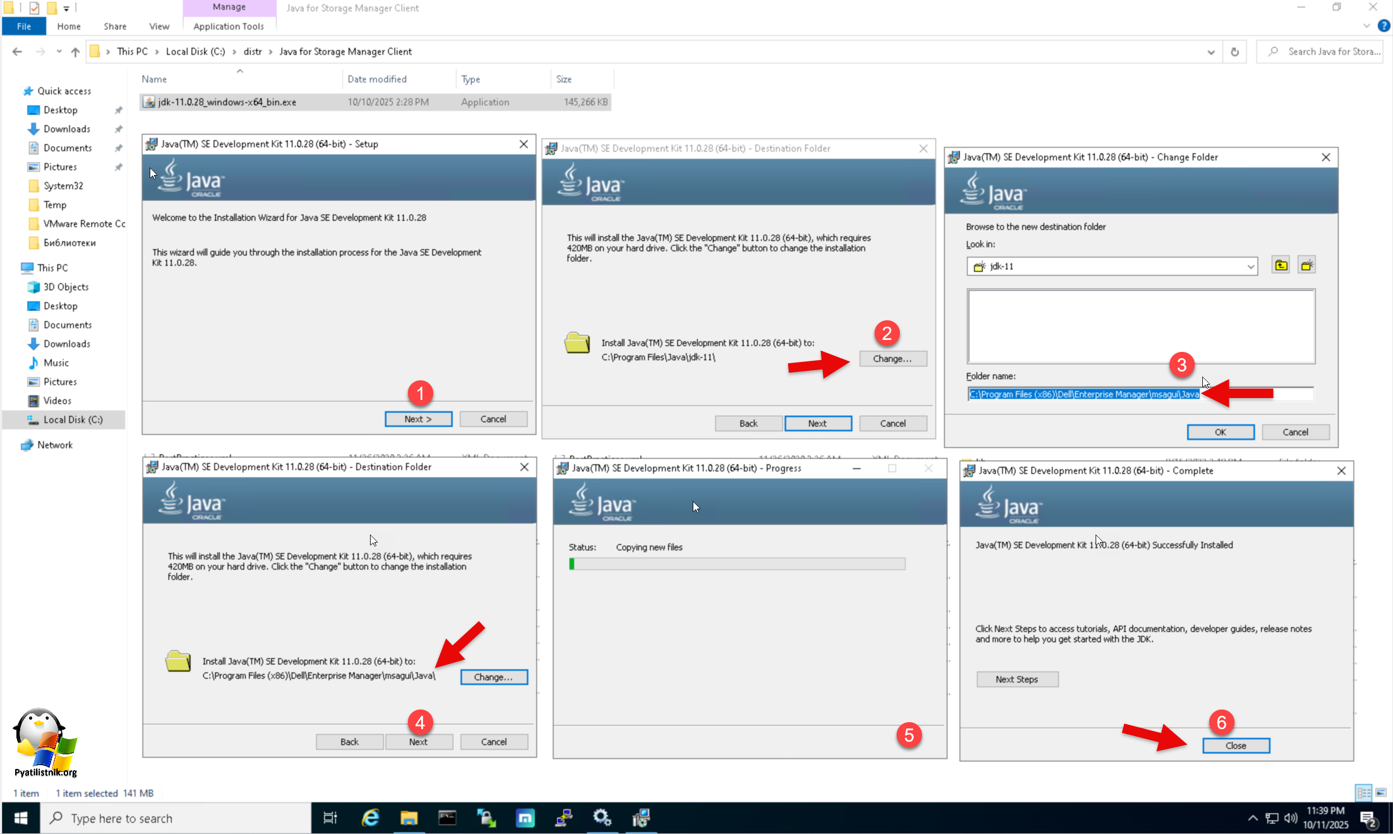The width and height of the screenshot is (1393, 834).
Task: Click the refresh address bar icon
Action: [x=1235, y=52]
